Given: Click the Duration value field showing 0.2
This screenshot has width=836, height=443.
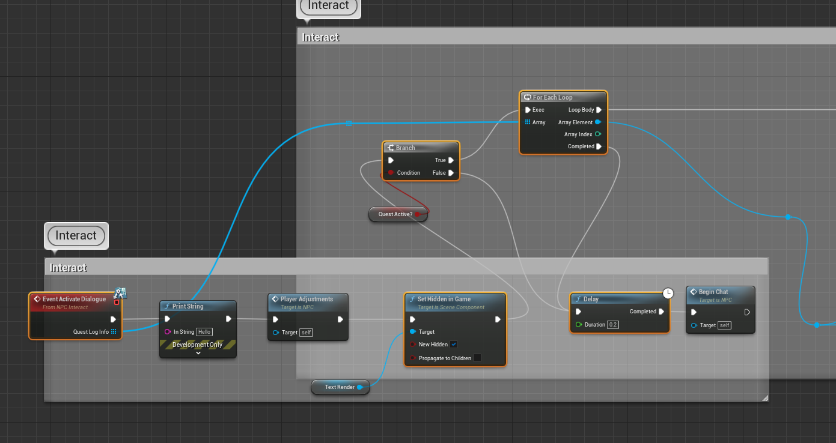Looking at the screenshot, I should (613, 325).
